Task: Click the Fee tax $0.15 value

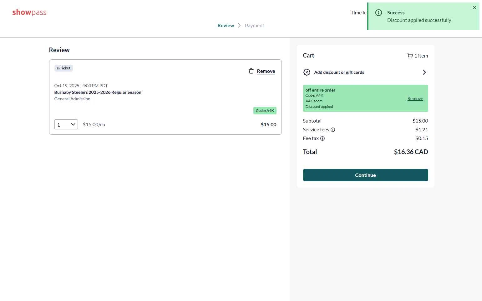Action: [x=422, y=138]
